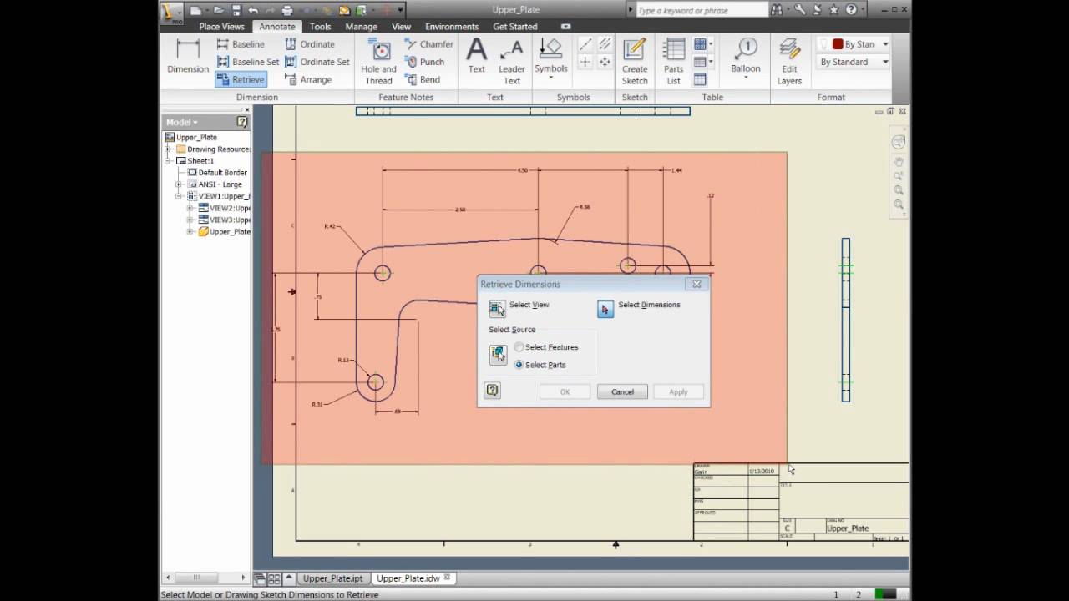This screenshot has width=1069, height=601.
Task: Select the Ordinate Set tool
Action: click(317, 62)
